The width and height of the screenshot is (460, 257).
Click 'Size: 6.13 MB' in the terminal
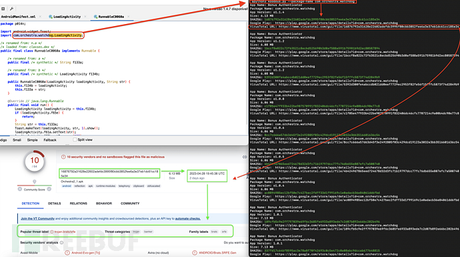tap(262, 16)
